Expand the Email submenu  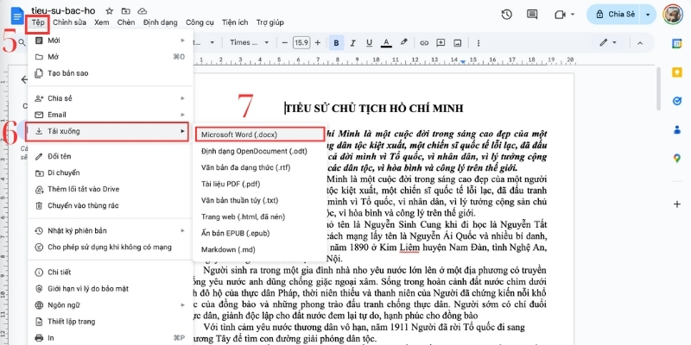(111, 115)
